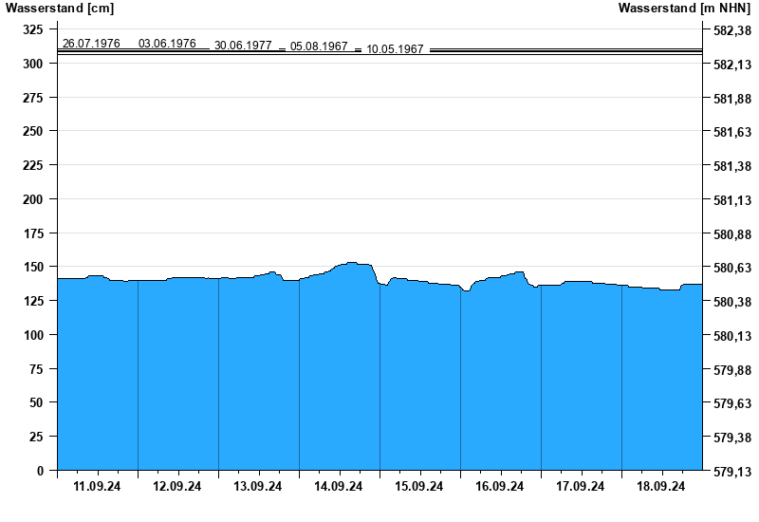Click the 17.09.24 date label
Image resolution: width=759 pixels, height=522 pixels.
581,487
